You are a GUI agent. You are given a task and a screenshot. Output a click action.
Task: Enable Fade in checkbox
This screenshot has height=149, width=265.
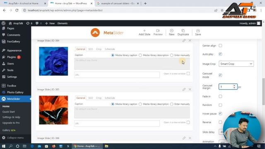tap(220, 96)
